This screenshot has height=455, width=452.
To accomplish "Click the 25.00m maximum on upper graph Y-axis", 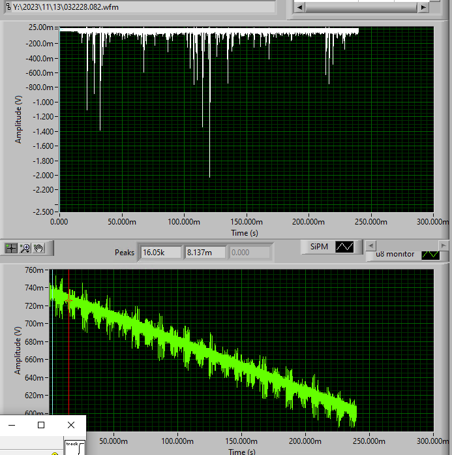I will [x=41, y=27].
